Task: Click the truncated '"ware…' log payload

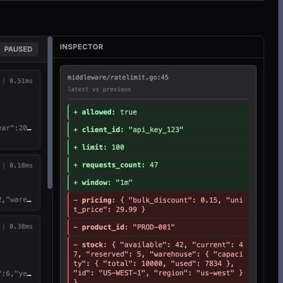Action: point(16,200)
